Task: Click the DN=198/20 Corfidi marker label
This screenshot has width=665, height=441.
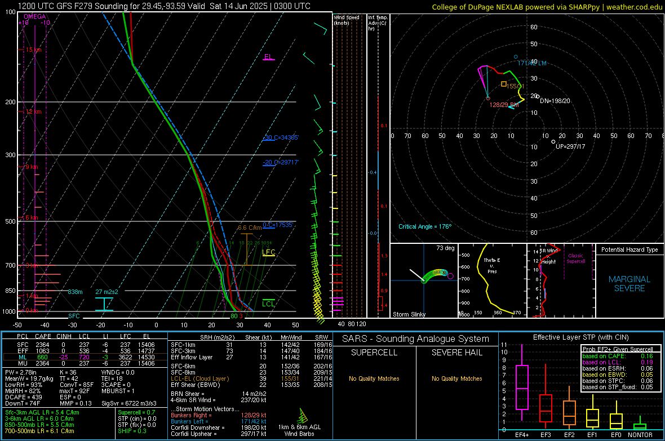Action: [555, 101]
